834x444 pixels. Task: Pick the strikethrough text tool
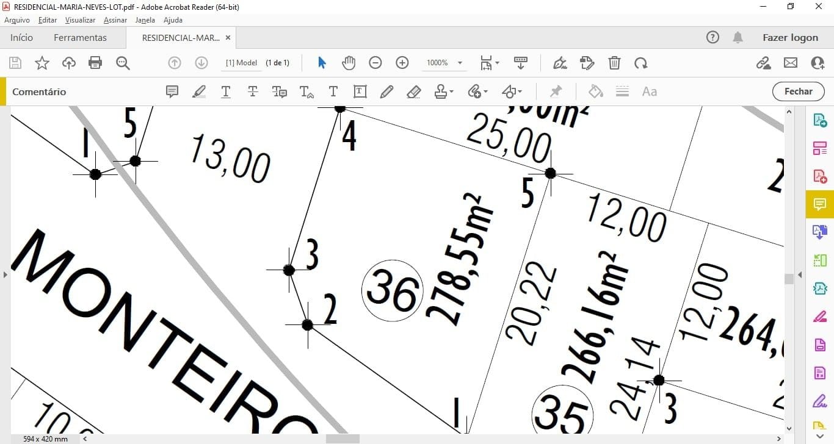[x=253, y=91]
